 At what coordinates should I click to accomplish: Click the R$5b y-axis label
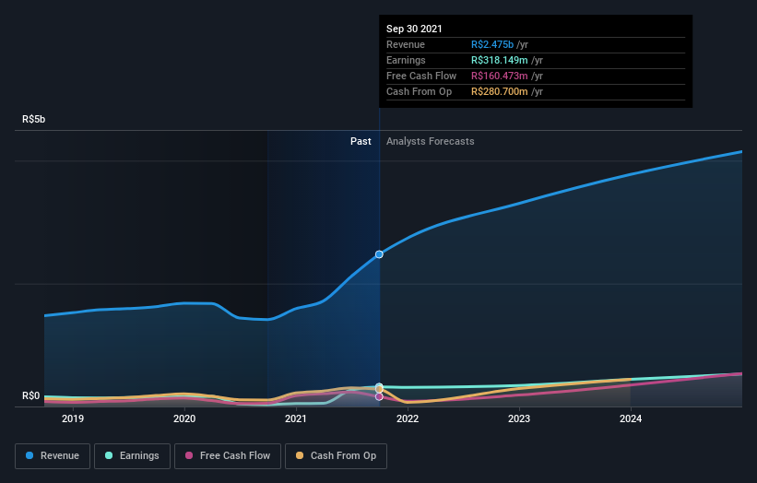34,119
